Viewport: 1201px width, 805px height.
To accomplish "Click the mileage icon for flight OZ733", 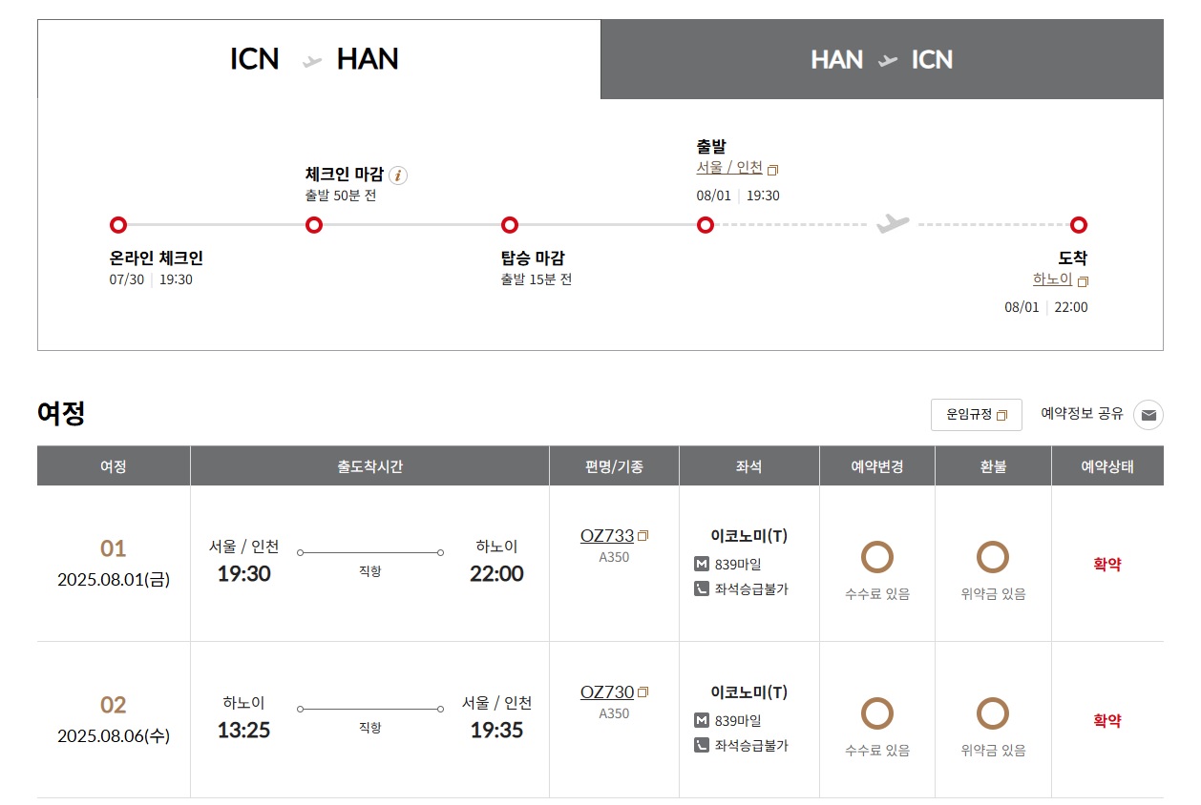I will click(702, 565).
